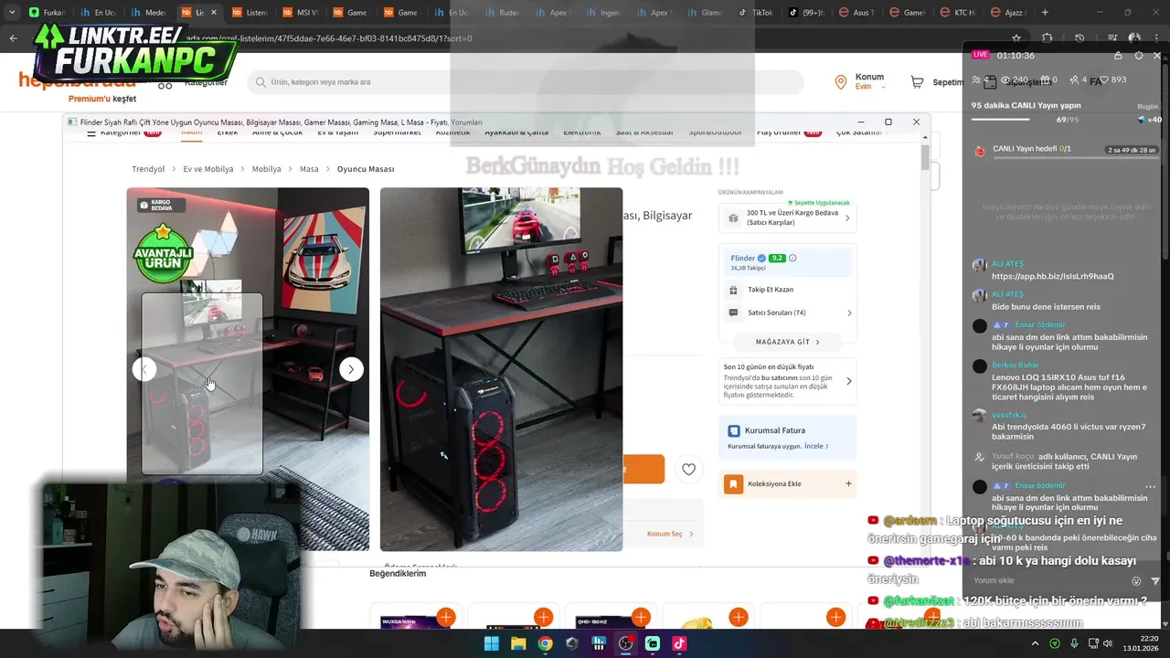Screen dimensions: 1170x658
Task: Expand the 300 TL ve Üzeri Kargo Bedava campaign
Action: [788, 218]
